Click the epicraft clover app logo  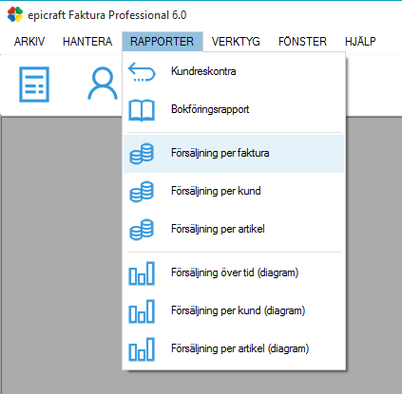(x=15, y=15)
